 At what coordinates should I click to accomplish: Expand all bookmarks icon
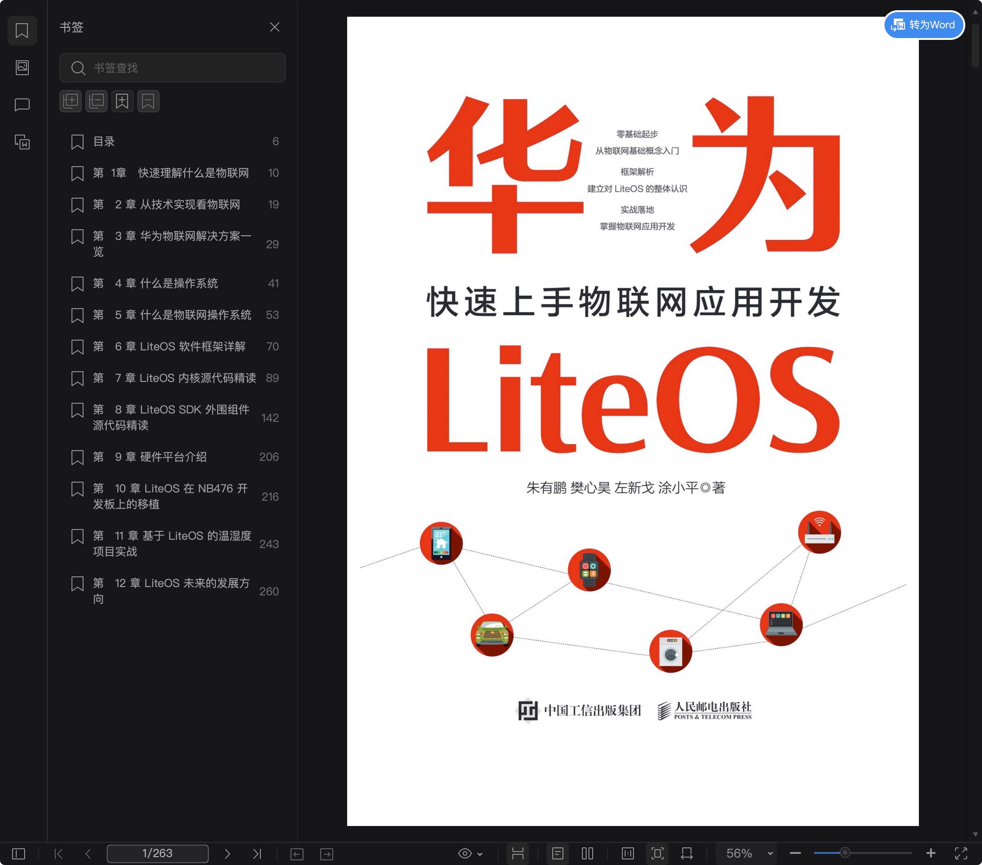pyautogui.click(x=71, y=101)
